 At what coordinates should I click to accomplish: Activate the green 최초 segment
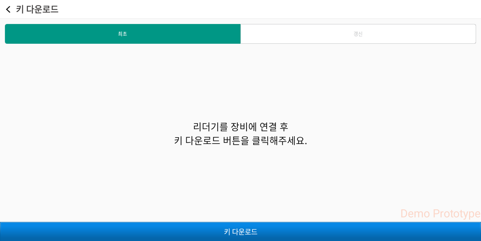pyautogui.click(x=123, y=34)
